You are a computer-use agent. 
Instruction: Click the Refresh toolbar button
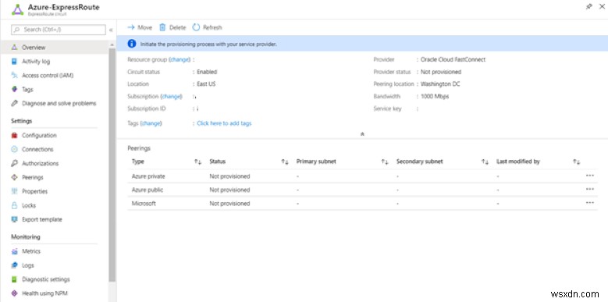click(207, 27)
